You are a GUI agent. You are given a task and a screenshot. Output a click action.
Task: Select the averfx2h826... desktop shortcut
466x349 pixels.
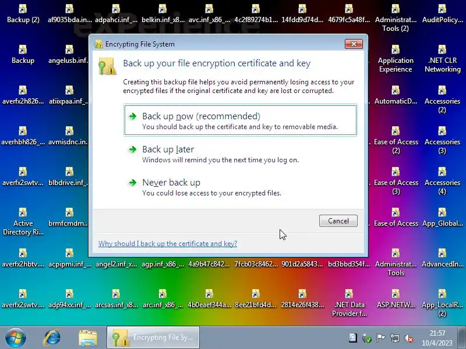[x=23, y=95]
